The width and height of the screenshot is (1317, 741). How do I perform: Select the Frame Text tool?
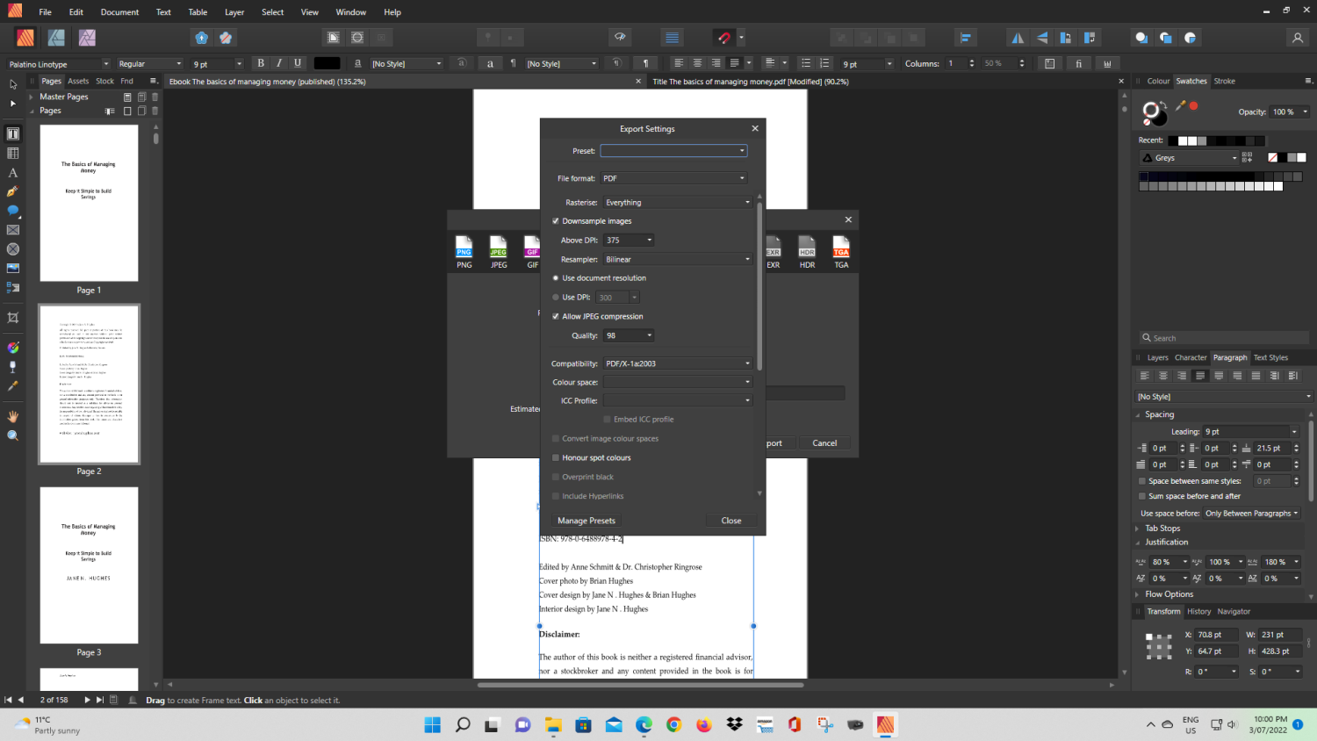(x=12, y=133)
